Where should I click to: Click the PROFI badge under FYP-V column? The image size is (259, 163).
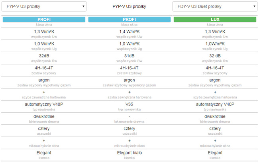pyautogui.click(x=44, y=20)
